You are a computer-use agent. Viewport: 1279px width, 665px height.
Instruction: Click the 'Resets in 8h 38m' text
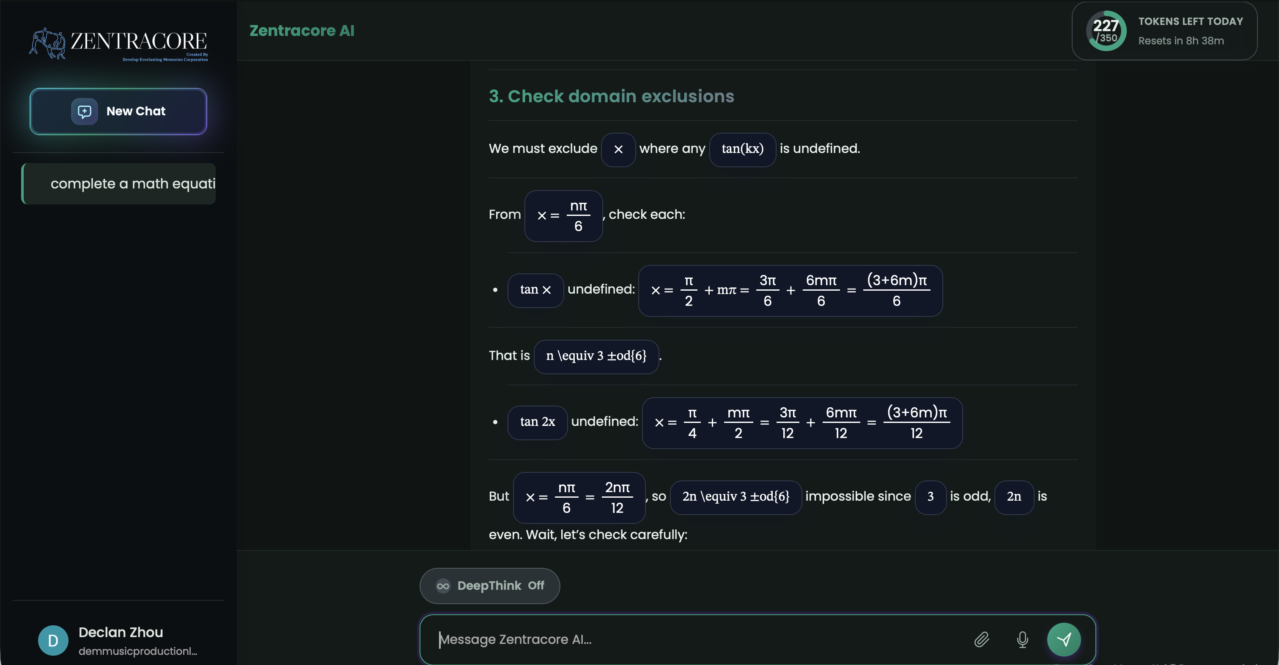(1181, 41)
